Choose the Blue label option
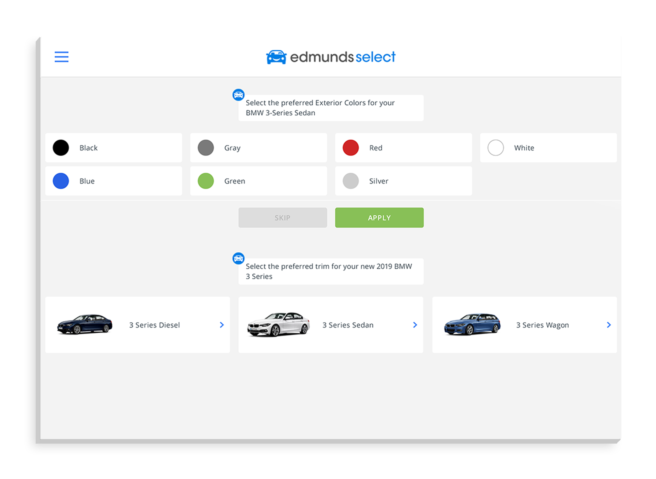This screenshot has height=479, width=656. coord(87,181)
